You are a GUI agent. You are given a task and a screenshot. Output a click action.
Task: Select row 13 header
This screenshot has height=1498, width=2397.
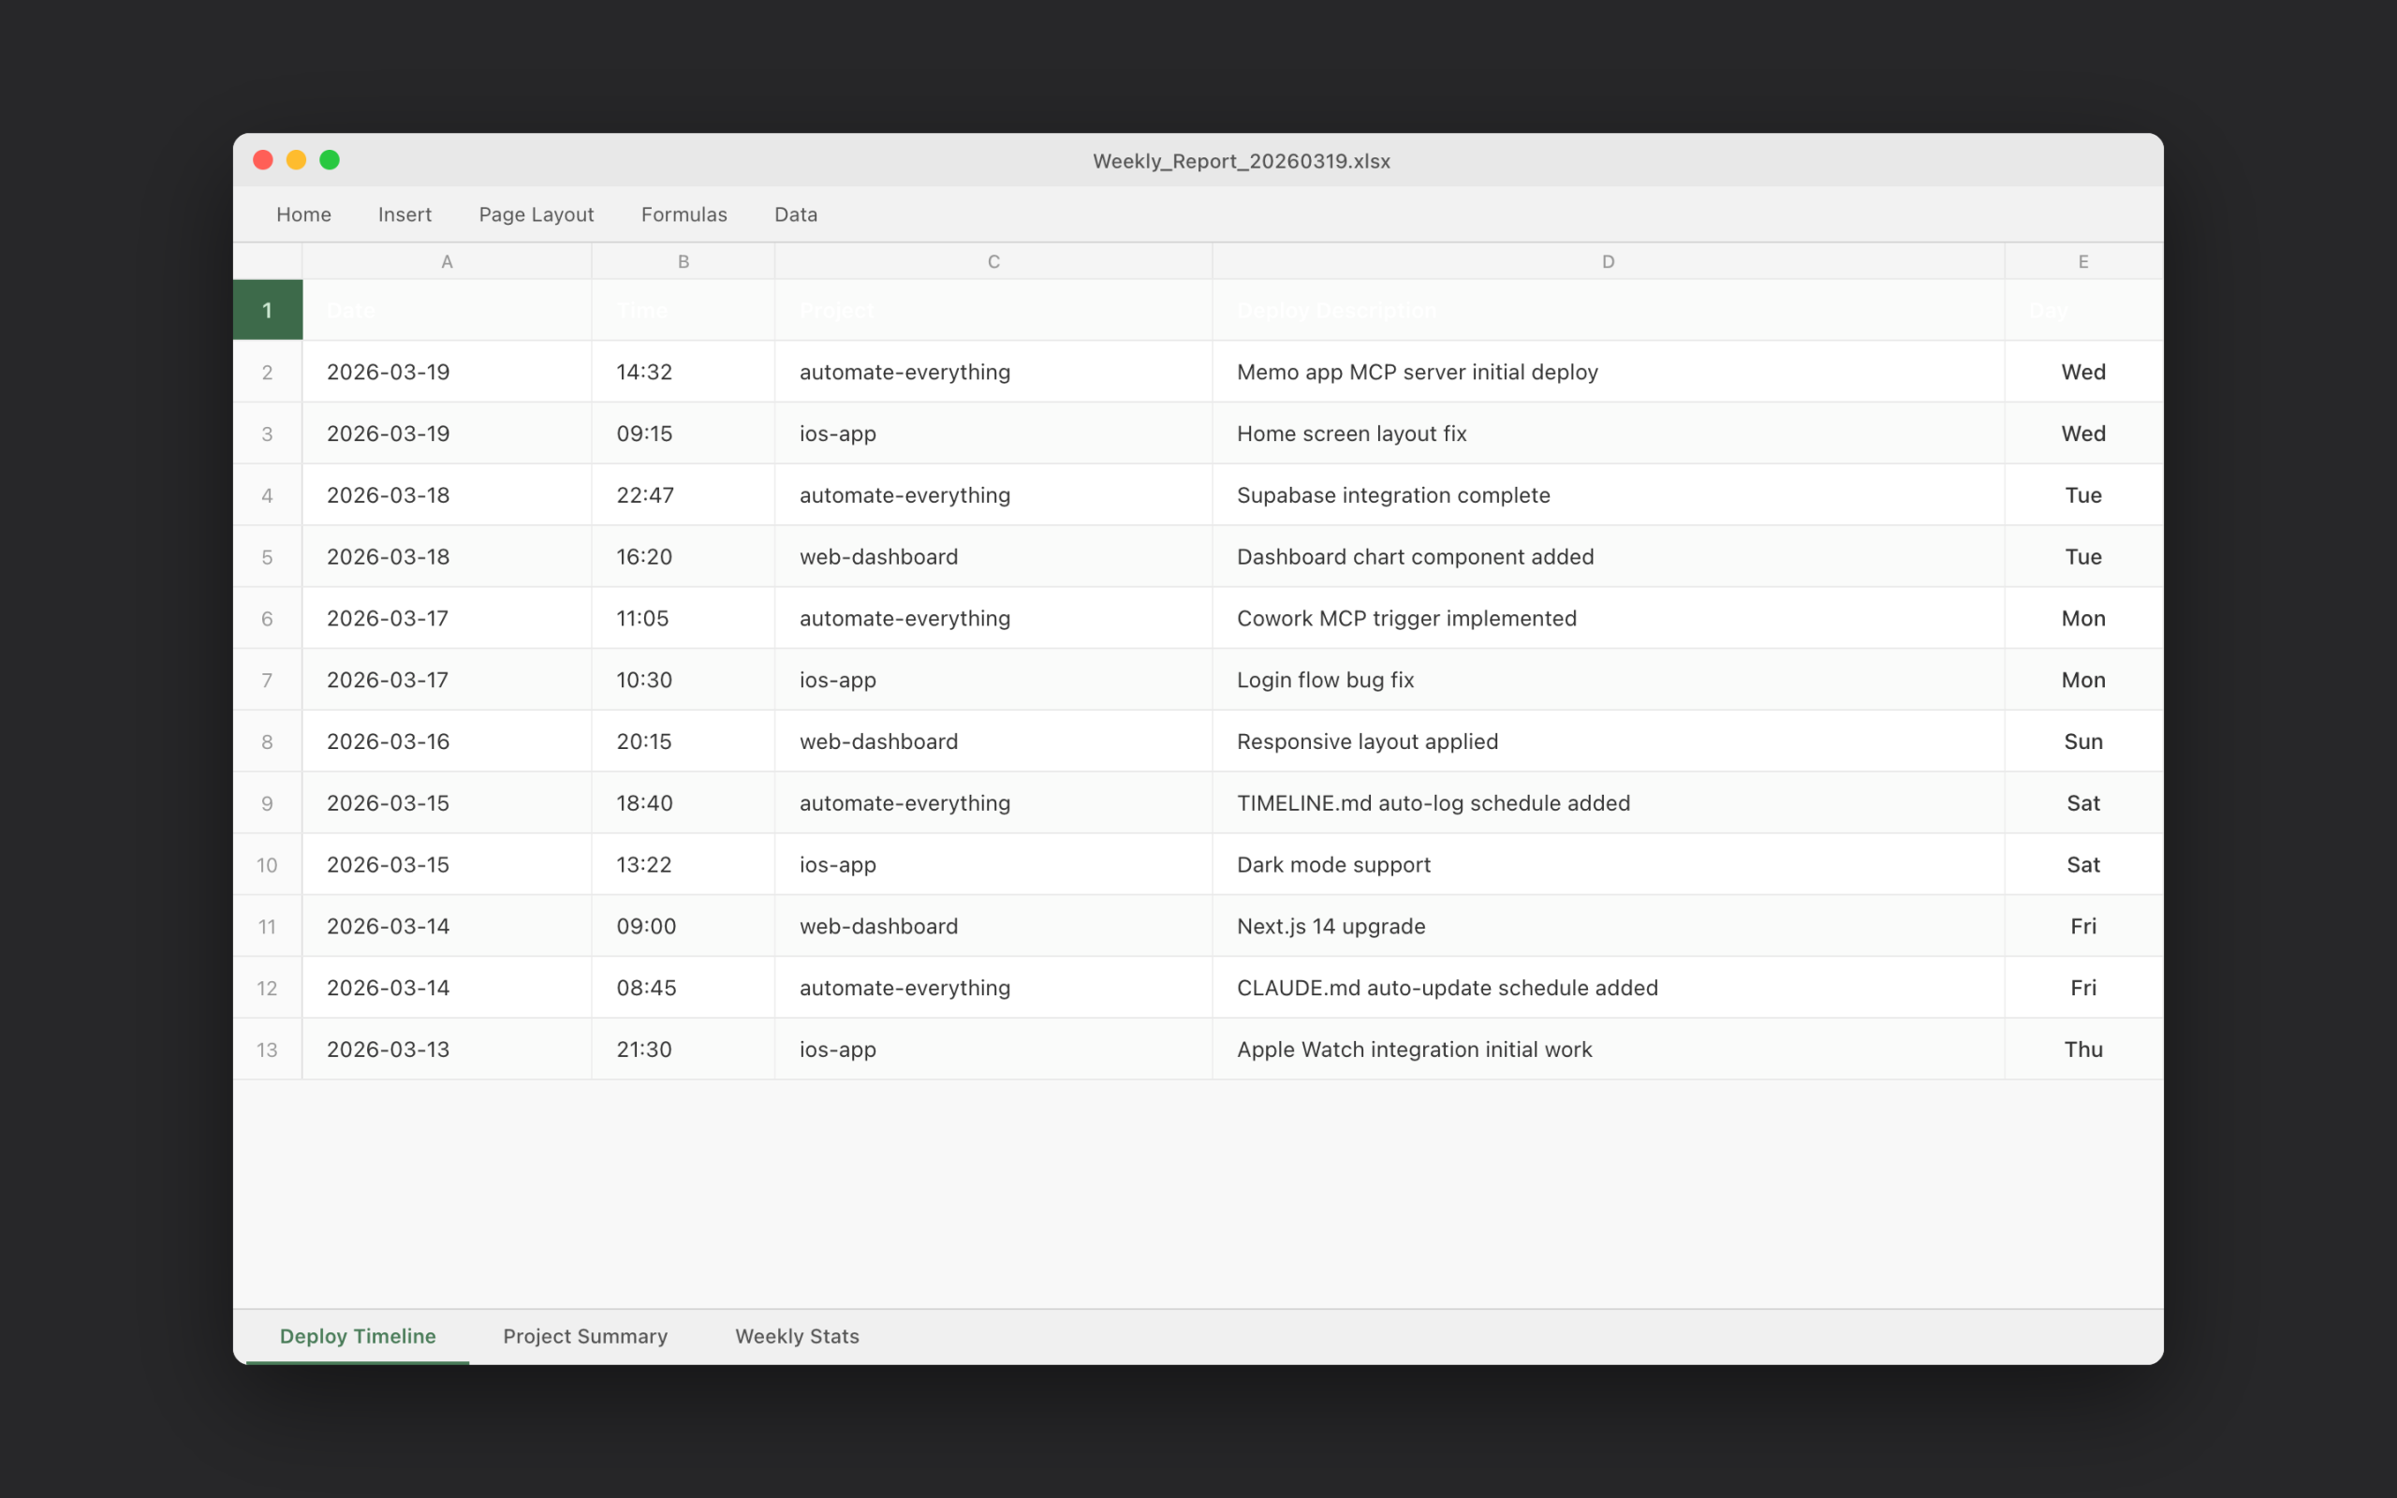(x=267, y=1050)
